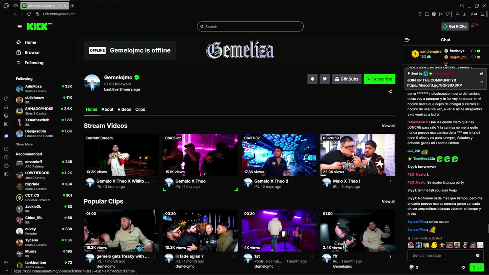Click the Gift Subs button

(x=347, y=79)
